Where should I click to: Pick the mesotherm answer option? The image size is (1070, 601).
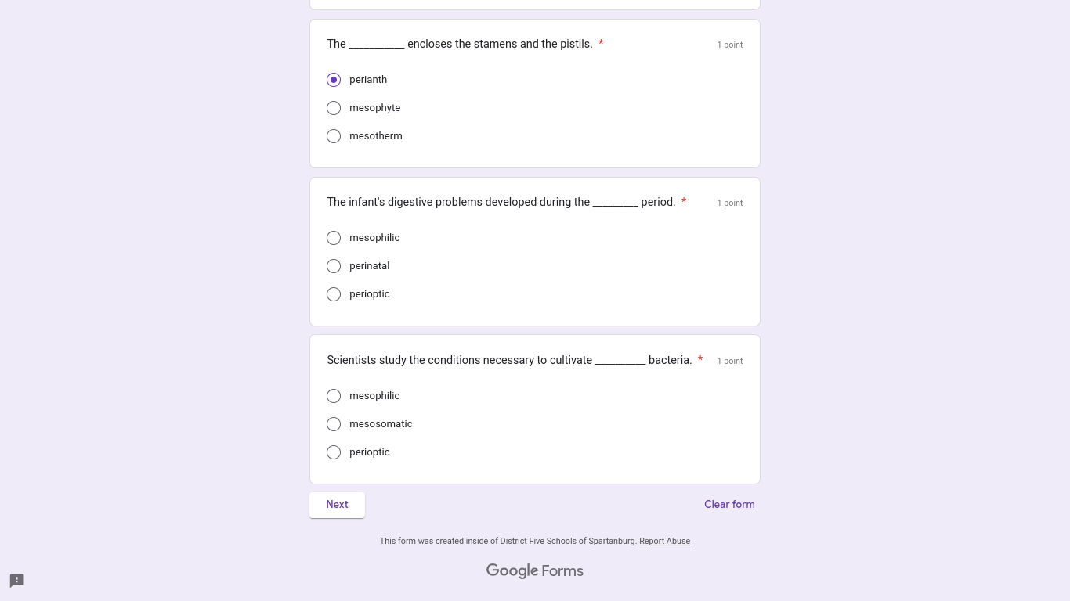tap(334, 136)
